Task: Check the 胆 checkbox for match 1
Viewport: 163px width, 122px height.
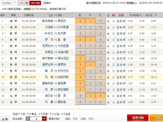Action: pos(114,21)
